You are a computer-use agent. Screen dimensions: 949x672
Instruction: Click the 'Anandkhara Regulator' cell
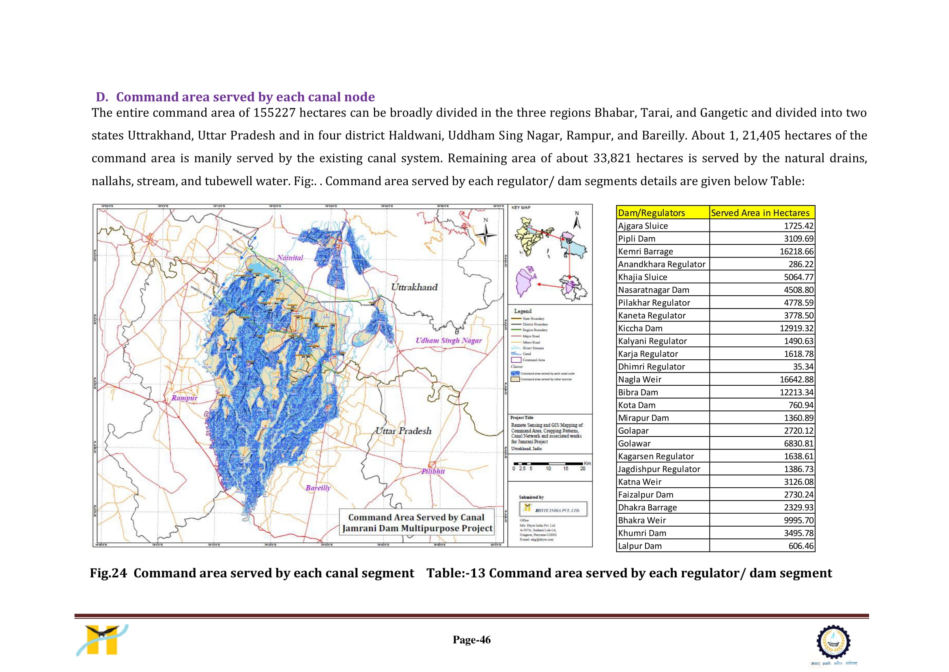click(x=663, y=264)
